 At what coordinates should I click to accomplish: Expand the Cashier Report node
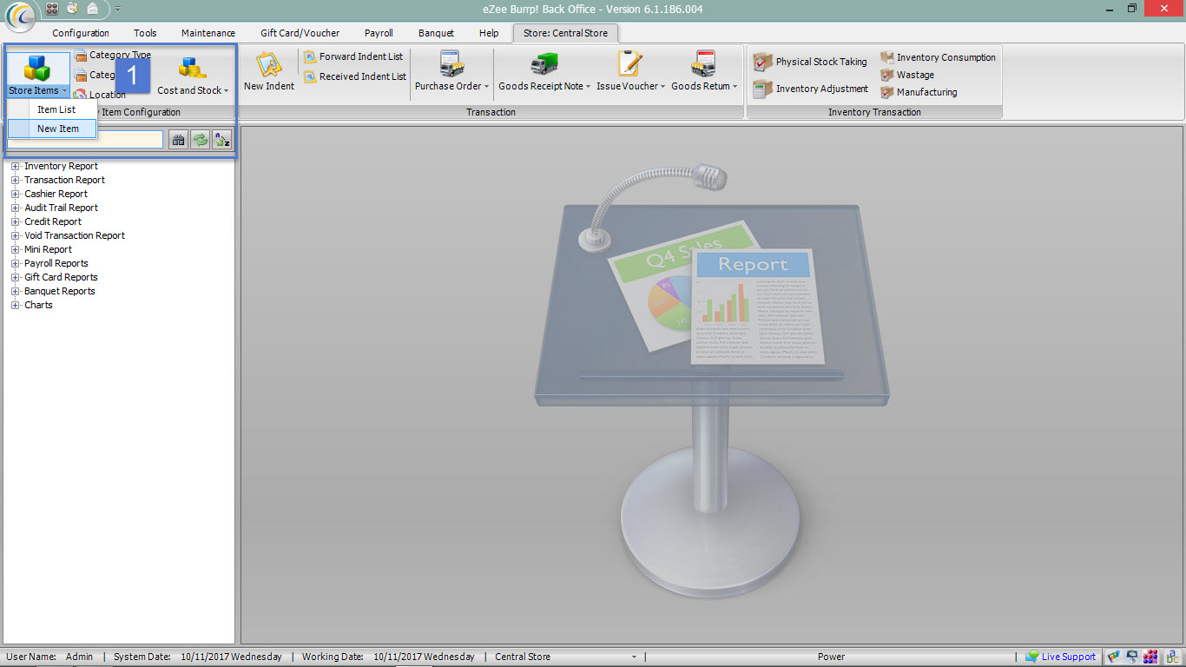pos(15,194)
